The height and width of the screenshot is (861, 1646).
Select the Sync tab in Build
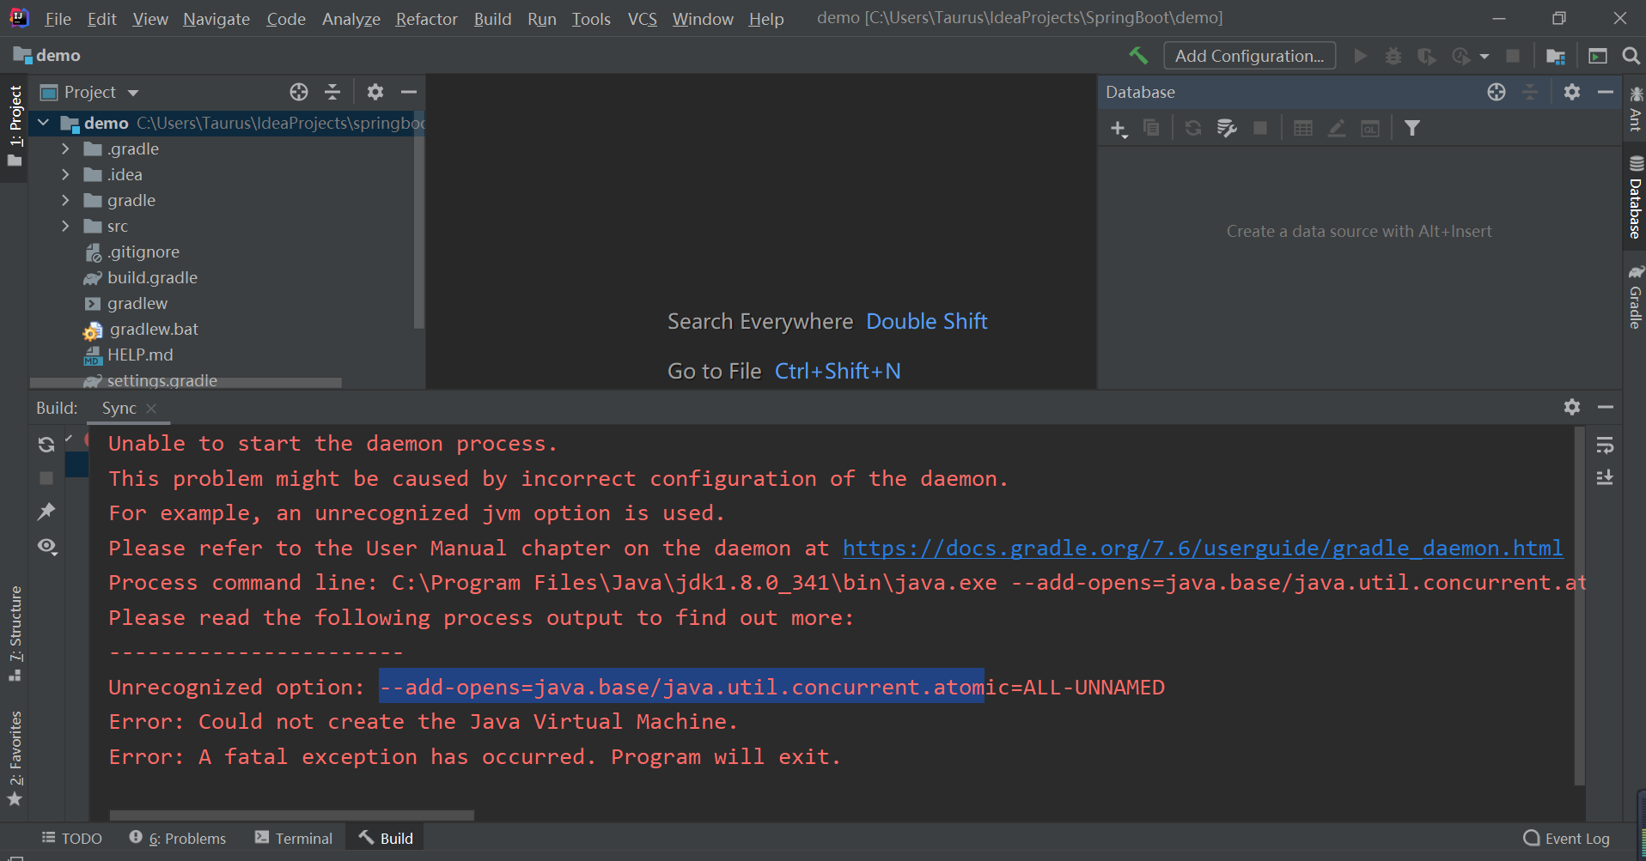coord(119,408)
